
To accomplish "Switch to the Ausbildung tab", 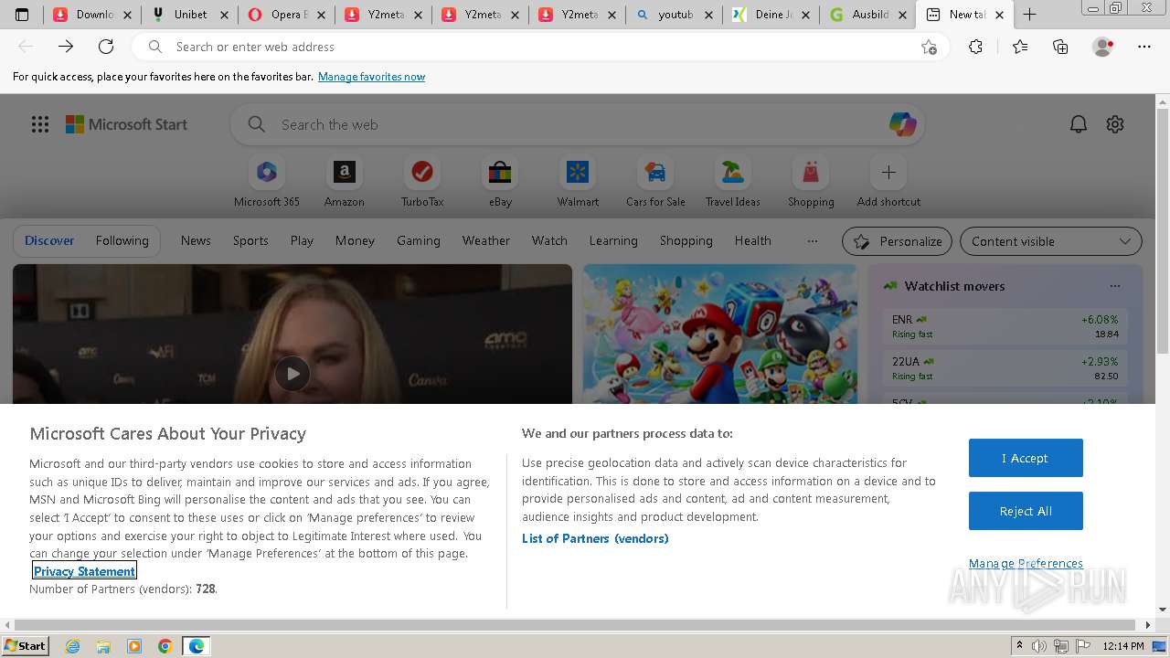I will coord(867,15).
